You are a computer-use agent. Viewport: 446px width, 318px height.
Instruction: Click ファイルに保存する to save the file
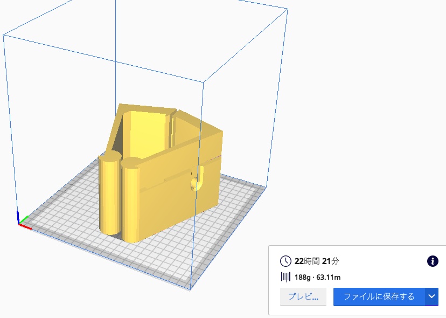tap(378, 297)
